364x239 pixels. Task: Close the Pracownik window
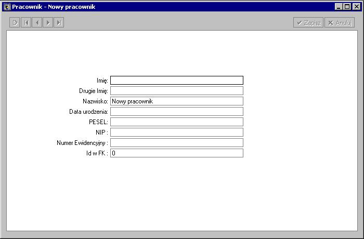pyautogui.click(x=357, y=7)
